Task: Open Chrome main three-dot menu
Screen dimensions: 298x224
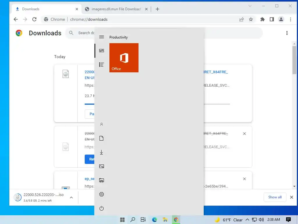Action: click(290, 19)
